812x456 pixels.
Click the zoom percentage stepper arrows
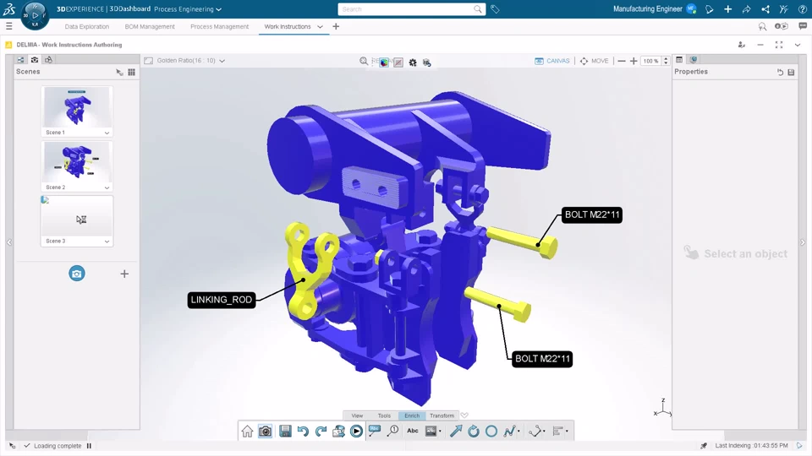(666, 61)
